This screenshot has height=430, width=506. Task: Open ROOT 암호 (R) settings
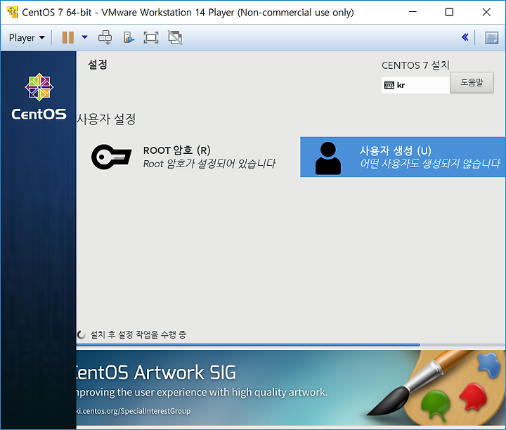point(183,157)
